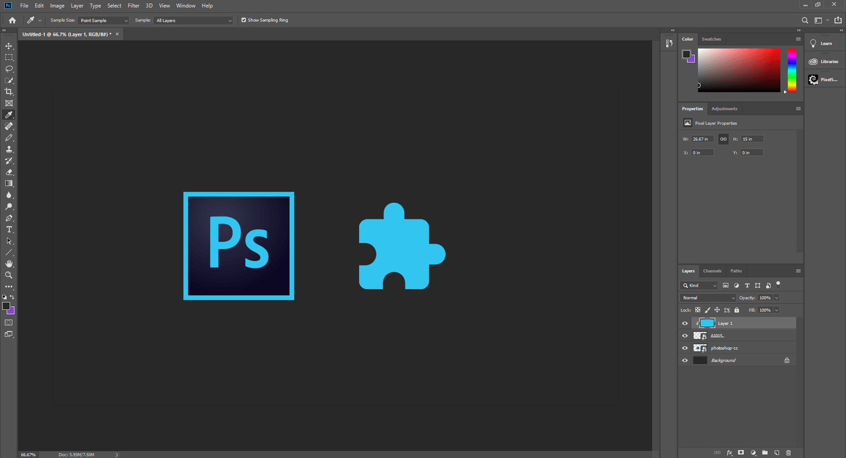
Task: Select the Blur tool
Action: (x=9, y=195)
